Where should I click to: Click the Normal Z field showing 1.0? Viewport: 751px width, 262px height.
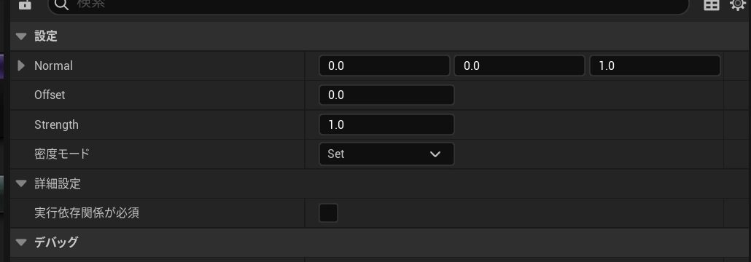click(655, 65)
